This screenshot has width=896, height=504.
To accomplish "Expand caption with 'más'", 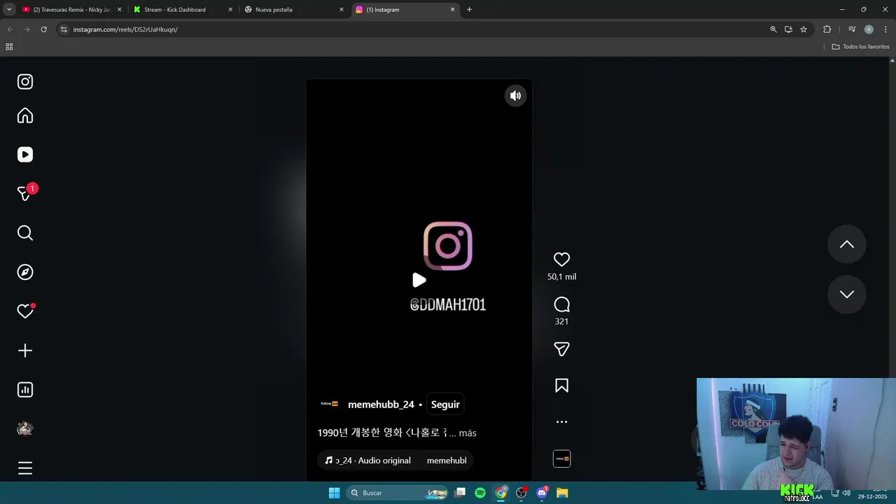I will [x=468, y=433].
